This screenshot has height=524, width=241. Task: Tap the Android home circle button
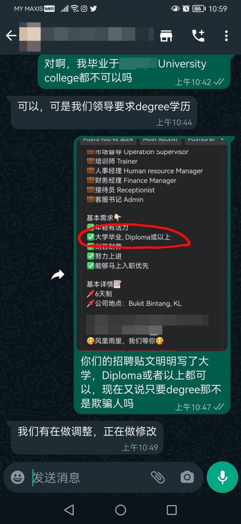pos(120,510)
